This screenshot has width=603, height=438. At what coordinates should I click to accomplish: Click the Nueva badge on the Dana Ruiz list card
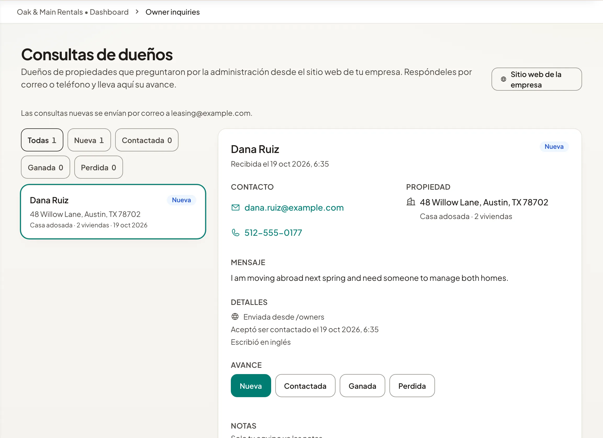pos(181,200)
